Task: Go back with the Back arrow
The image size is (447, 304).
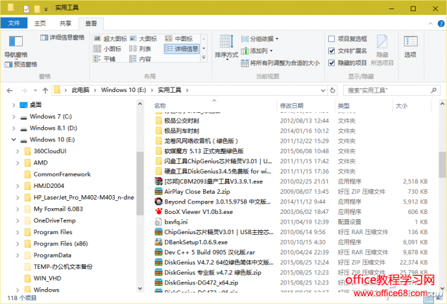Action: pyautogui.click(x=10, y=91)
